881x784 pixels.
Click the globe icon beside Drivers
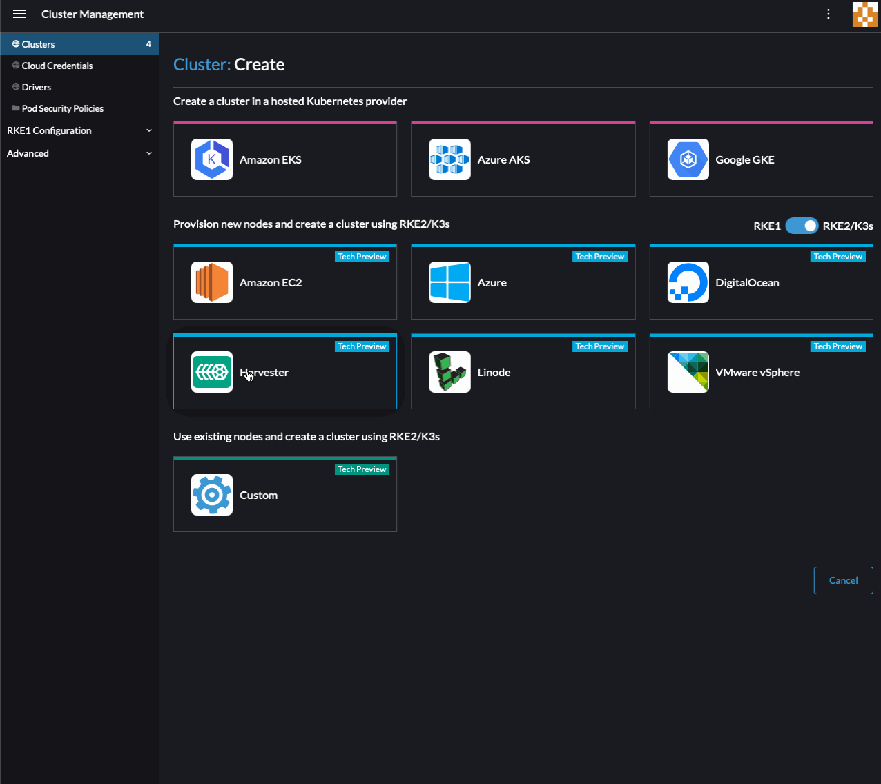pyautogui.click(x=16, y=87)
